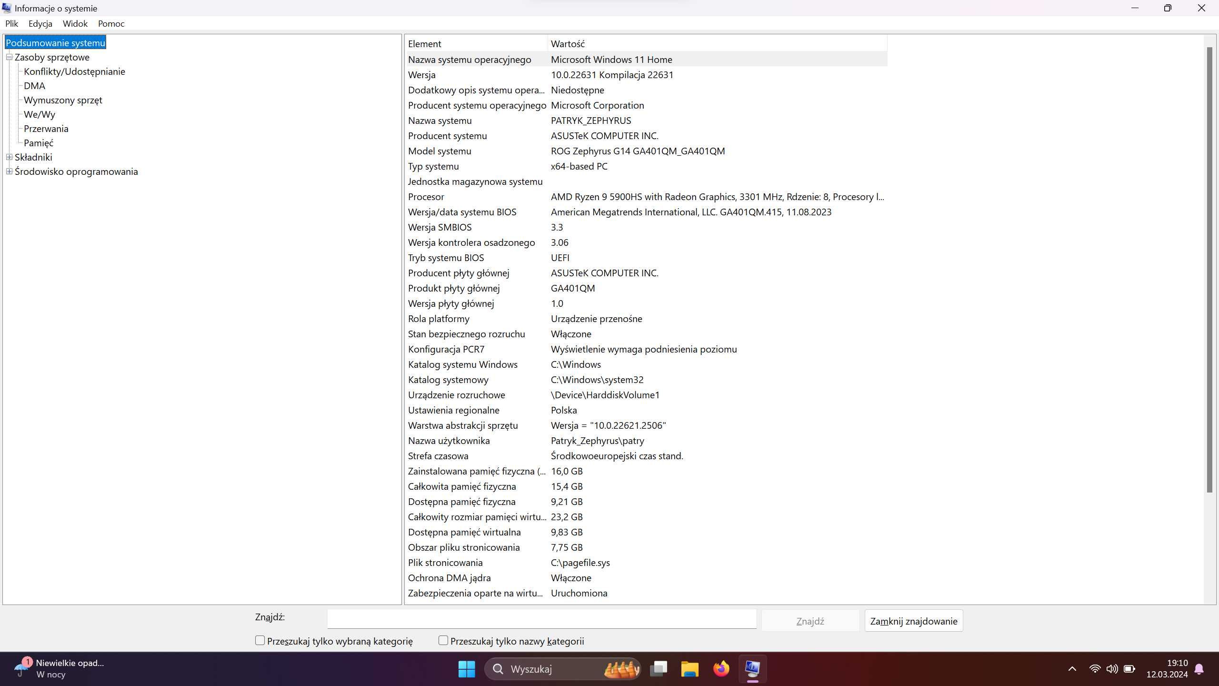Select the Tryb systemu BIOS row
Viewport: 1219px width, 686px height.
646,258
